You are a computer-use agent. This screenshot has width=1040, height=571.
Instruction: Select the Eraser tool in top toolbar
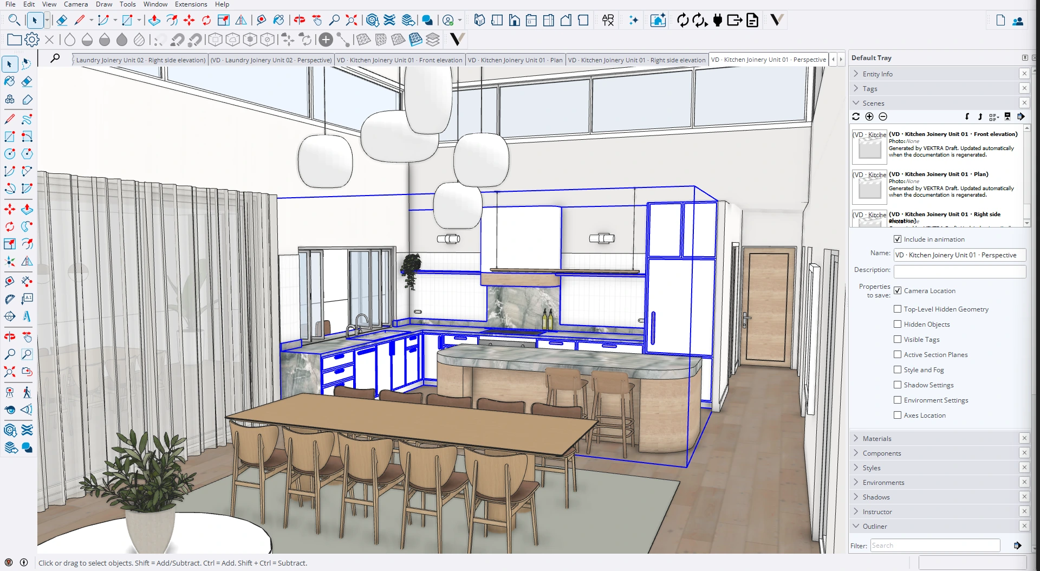coord(62,21)
